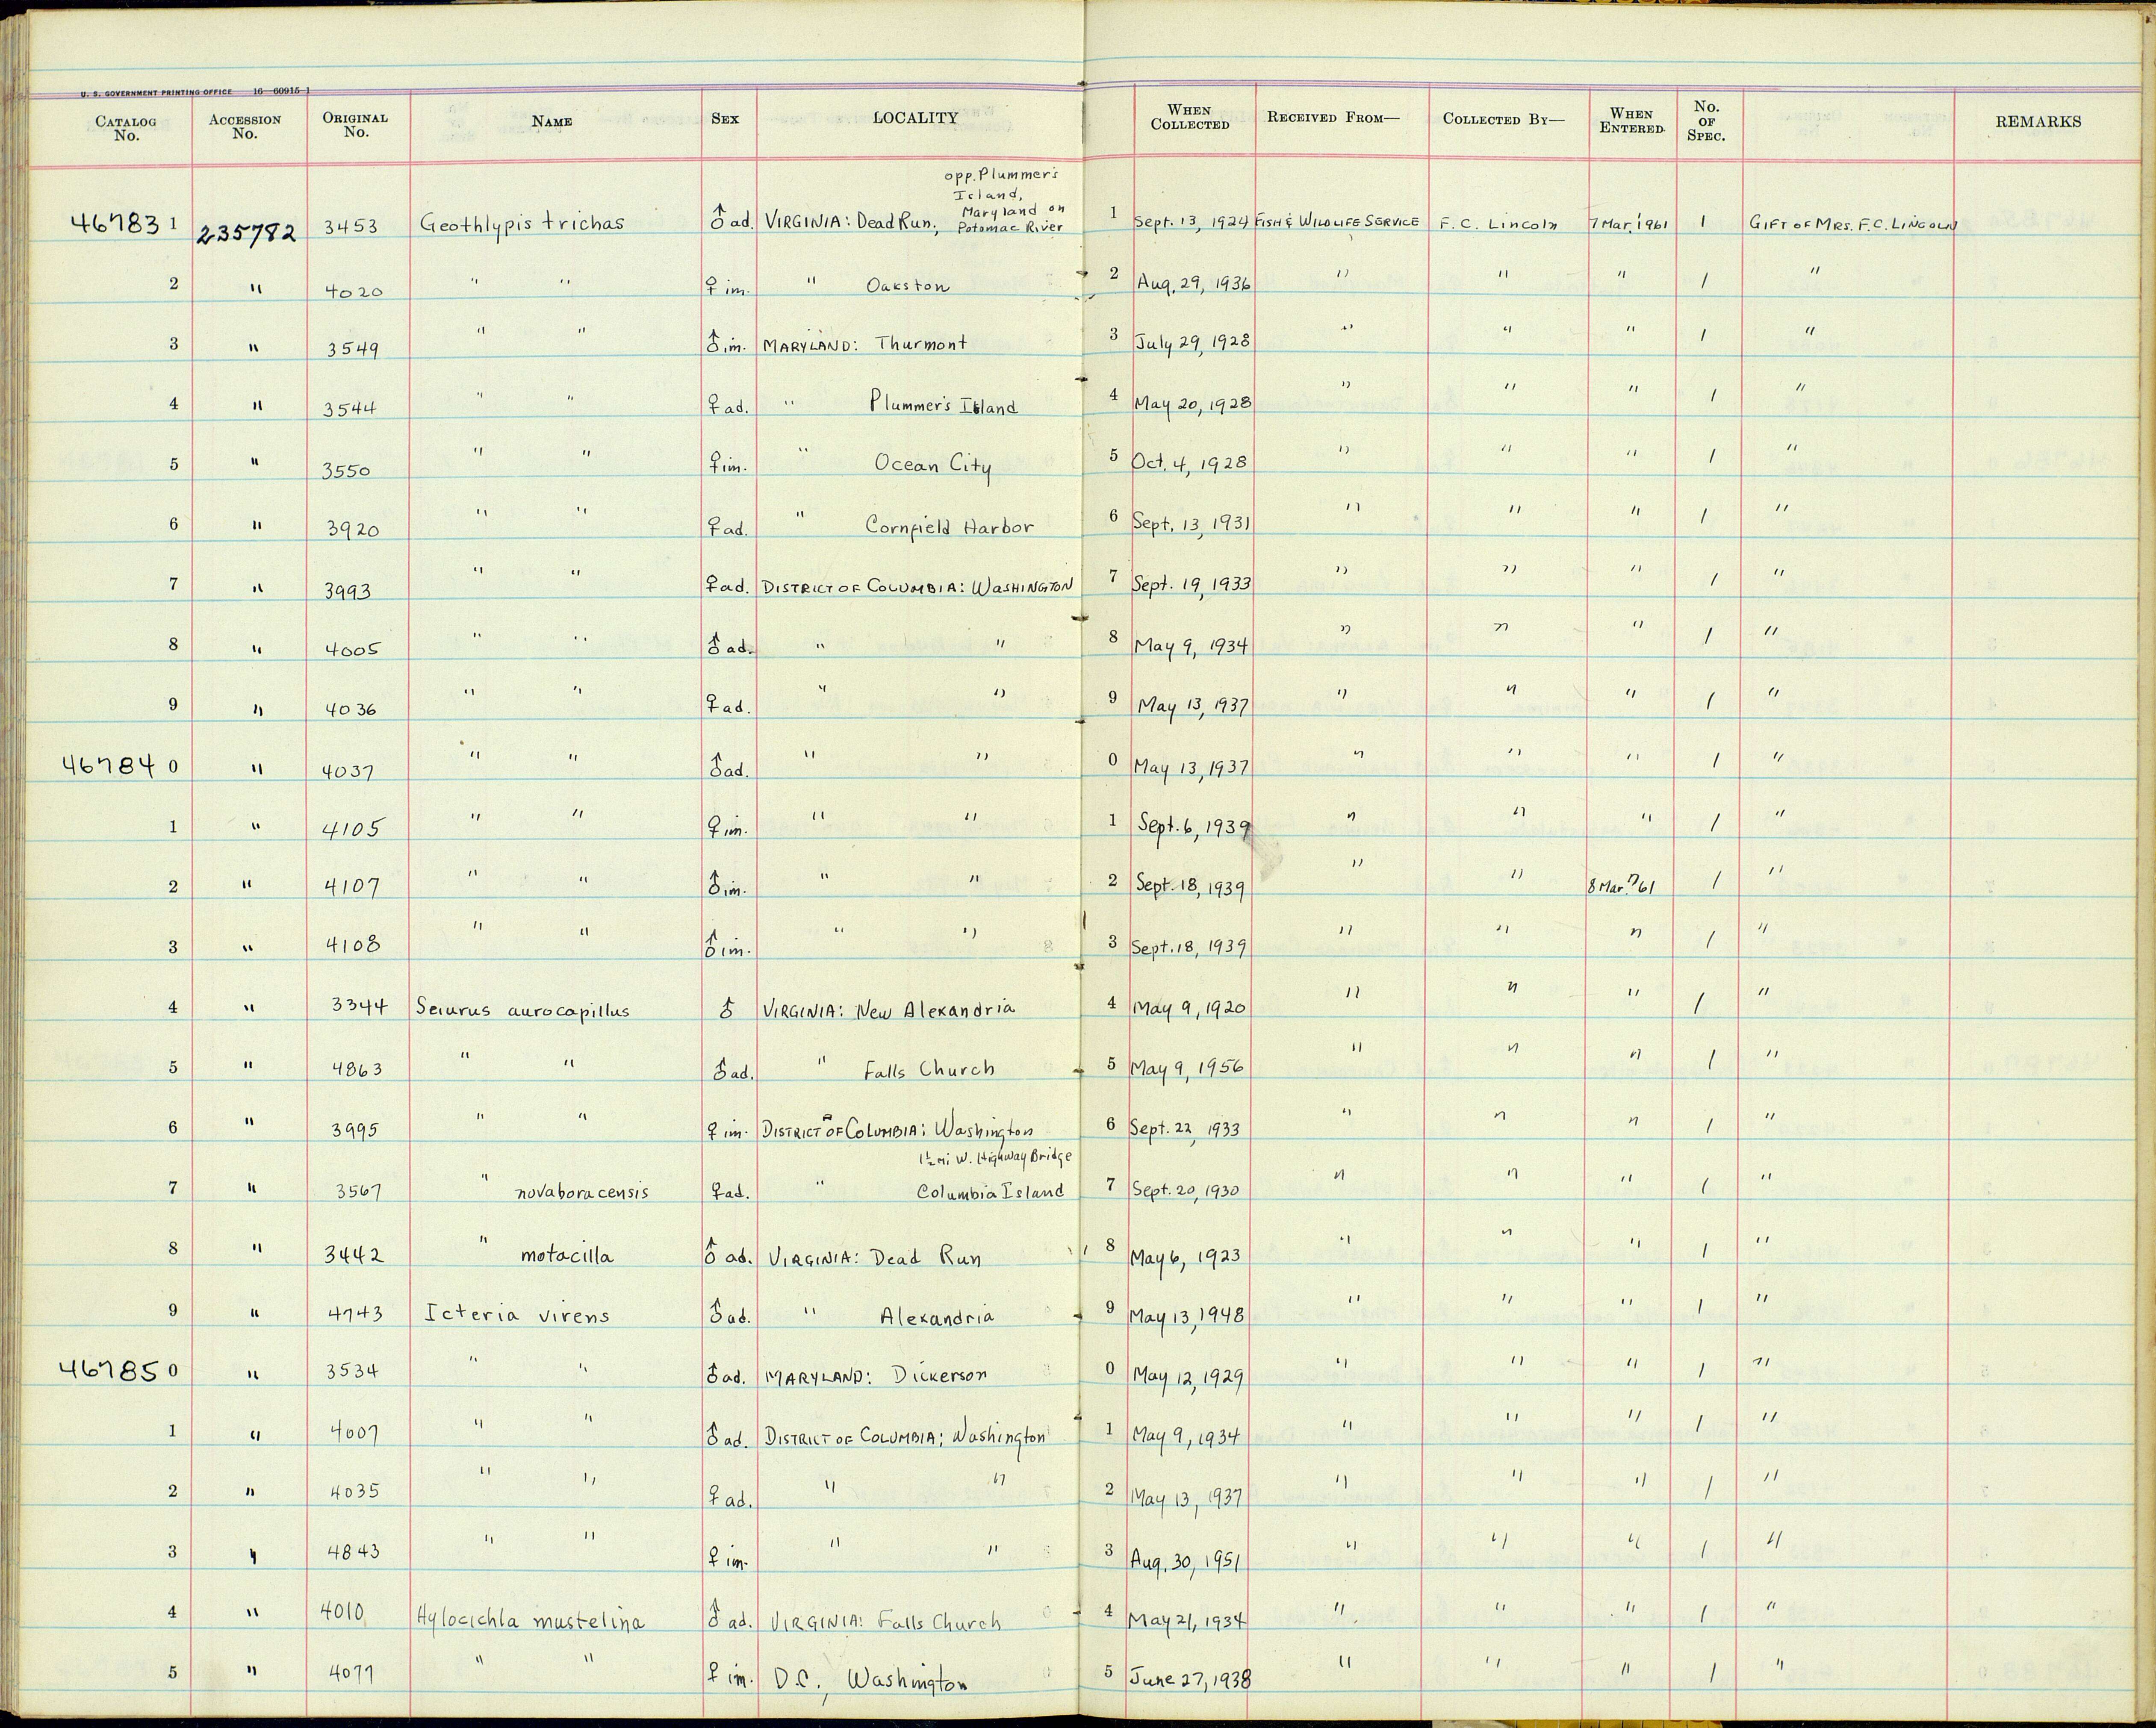Click original number 4105
Image resolution: width=2156 pixels, height=1728 pixels.
point(351,828)
